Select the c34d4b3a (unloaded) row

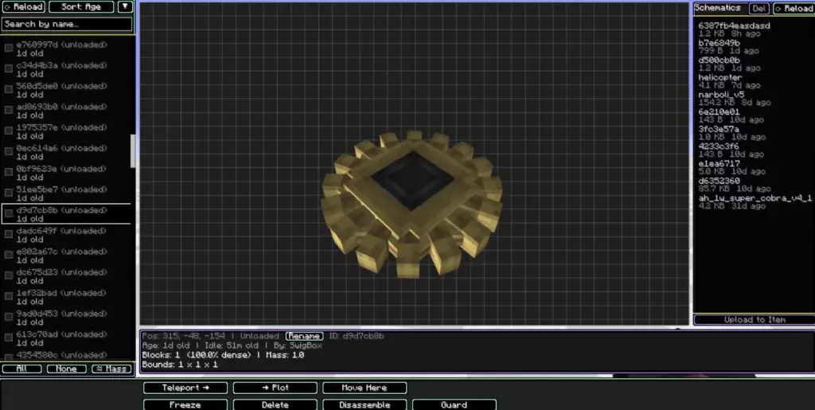(x=67, y=69)
